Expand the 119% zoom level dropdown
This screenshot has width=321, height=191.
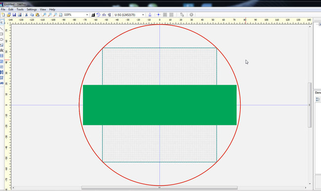point(87,15)
